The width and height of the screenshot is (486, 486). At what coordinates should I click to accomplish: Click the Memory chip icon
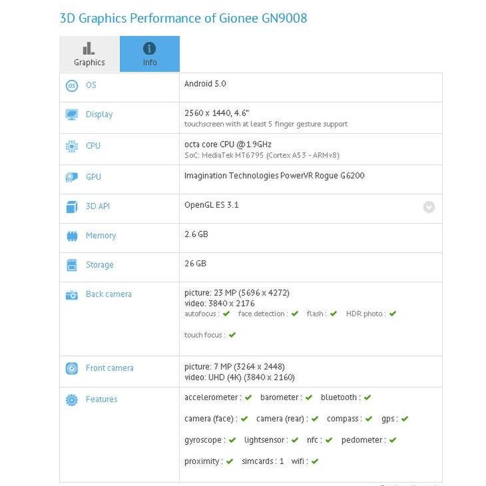[x=72, y=236]
